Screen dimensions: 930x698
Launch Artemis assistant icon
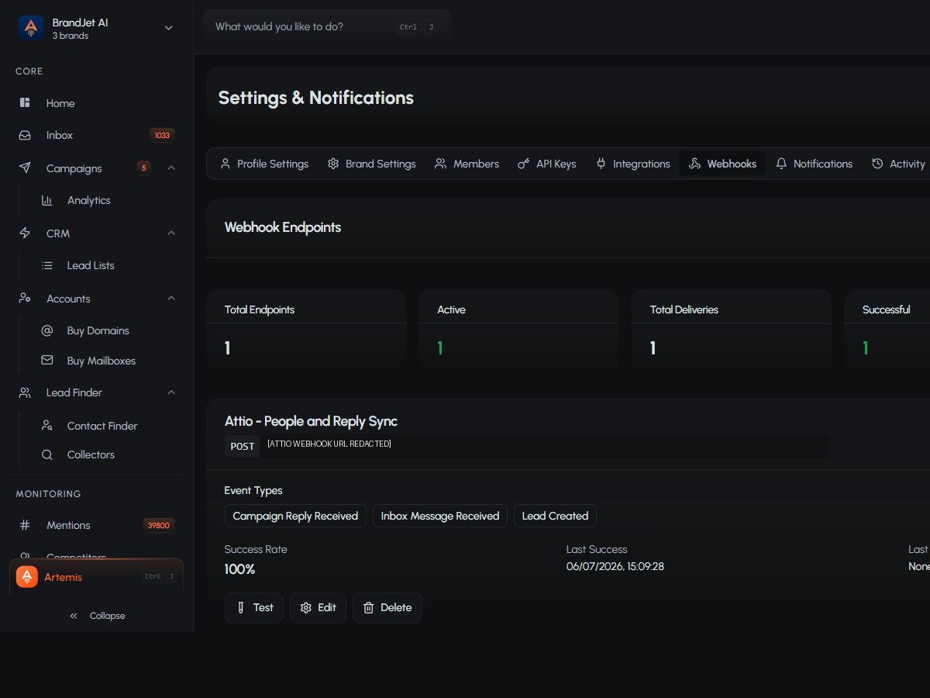(27, 577)
